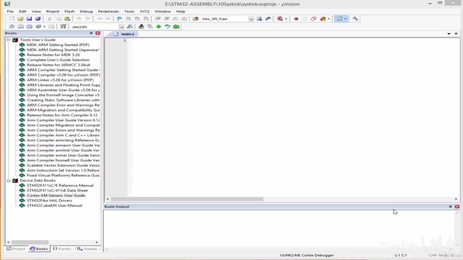Open STM32CubeMX User Manual

pyautogui.click(x=54, y=205)
